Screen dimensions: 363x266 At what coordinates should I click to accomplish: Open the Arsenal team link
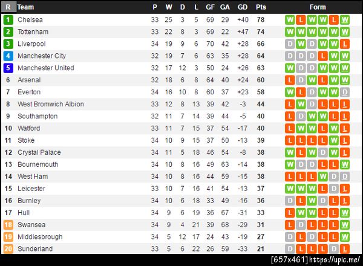tap(29, 80)
